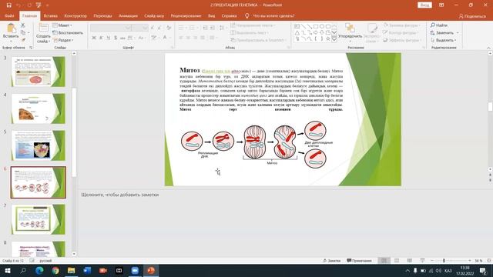Image resolution: width=493 pixels, height=277 pixels.
Task: Copy selection using the copy icon
Action: (x=23, y=32)
